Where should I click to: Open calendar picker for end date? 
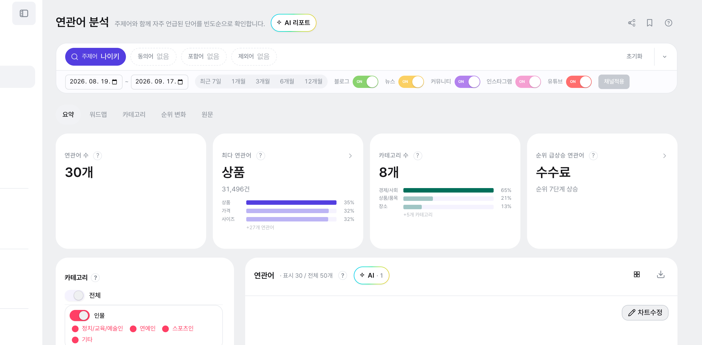180,82
